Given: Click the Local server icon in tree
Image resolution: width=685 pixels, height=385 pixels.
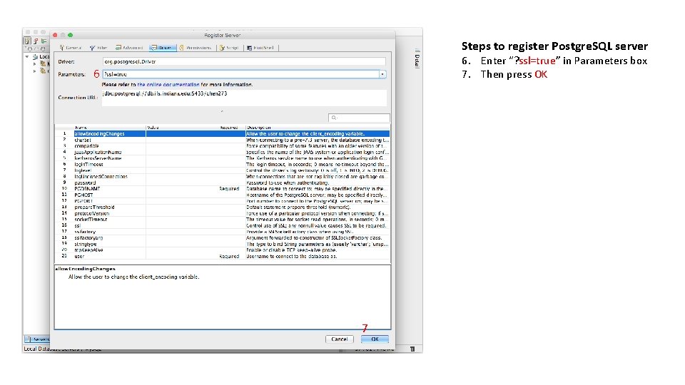Looking at the screenshot, I should [x=36, y=57].
